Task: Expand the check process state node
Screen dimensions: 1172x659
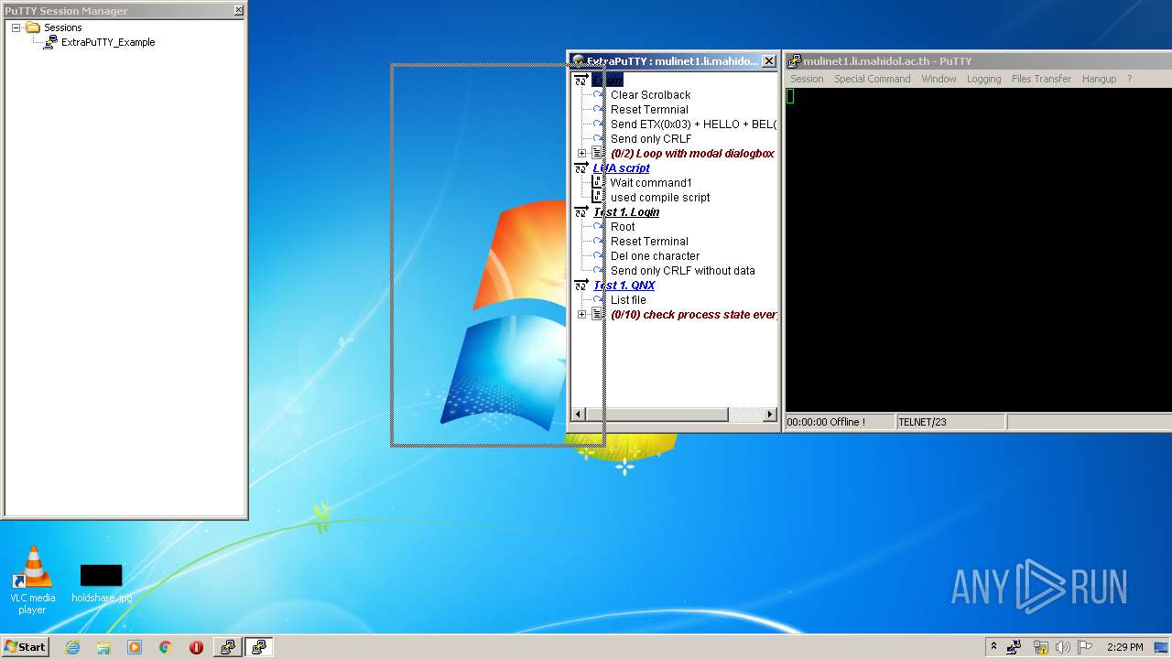Action: (581, 315)
